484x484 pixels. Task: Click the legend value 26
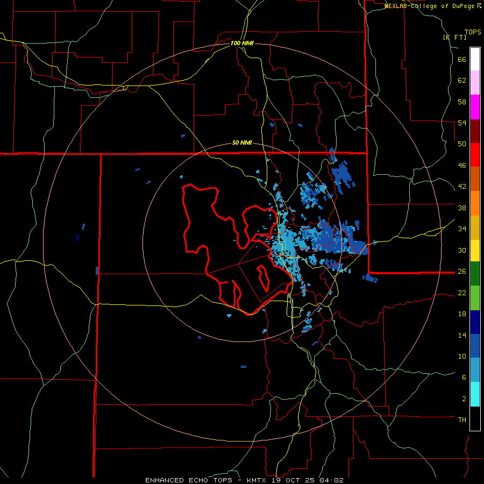point(462,272)
